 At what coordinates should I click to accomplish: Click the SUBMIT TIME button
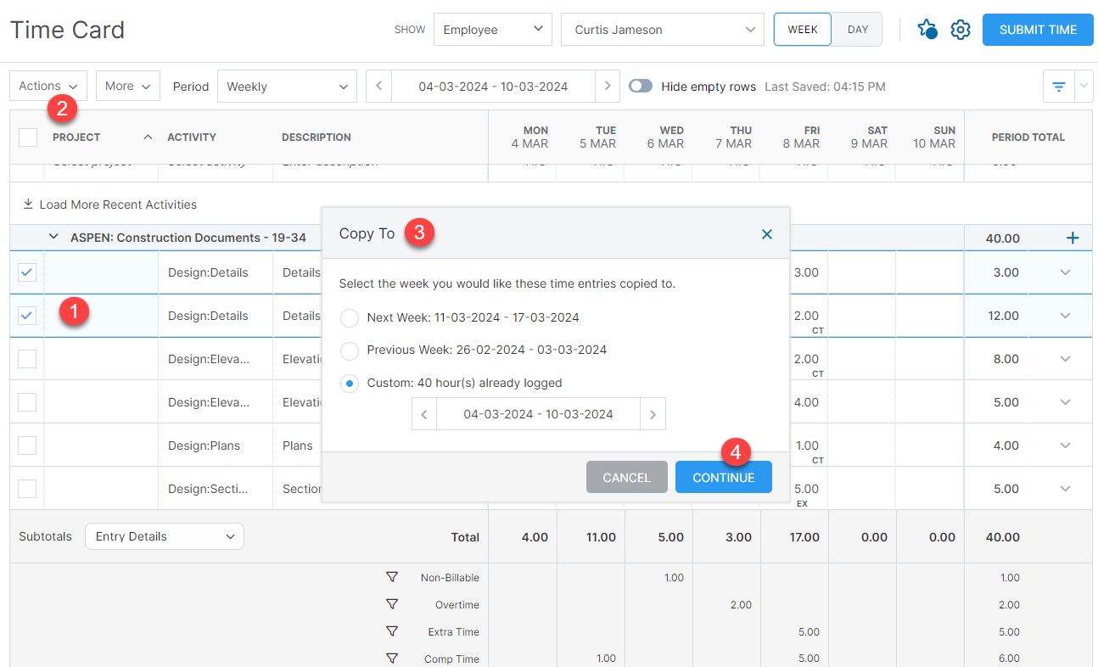pyautogui.click(x=1037, y=29)
